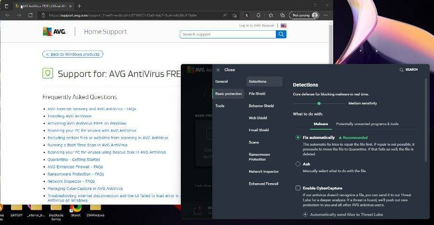Open the DS4Windows desktop folder

click(95, 211)
